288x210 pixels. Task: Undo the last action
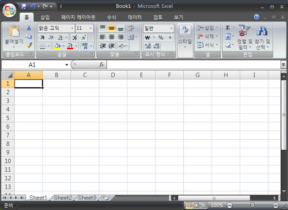(x=33, y=6)
